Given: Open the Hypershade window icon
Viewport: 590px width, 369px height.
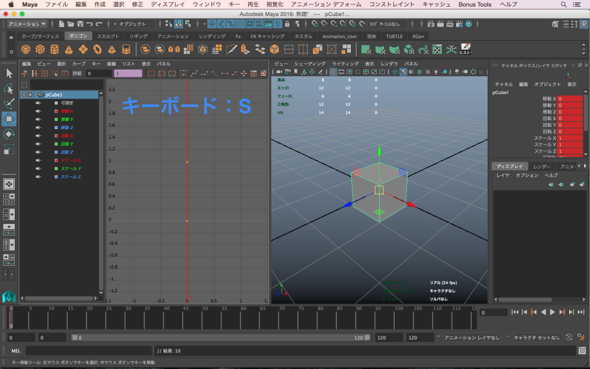Looking at the screenshot, I should coord(469,24).
